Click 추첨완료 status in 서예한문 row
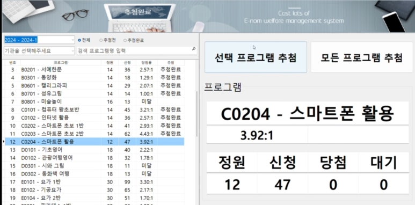The width and height of the screenshot is (415, 205). pyautogui.click(x=171, y=70)
